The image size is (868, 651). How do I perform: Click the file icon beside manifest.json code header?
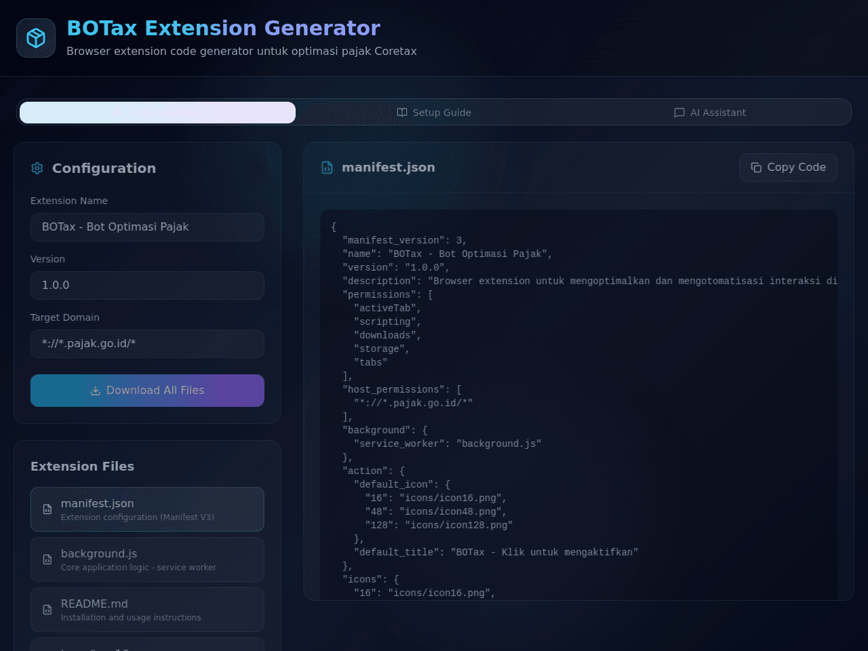327,167
